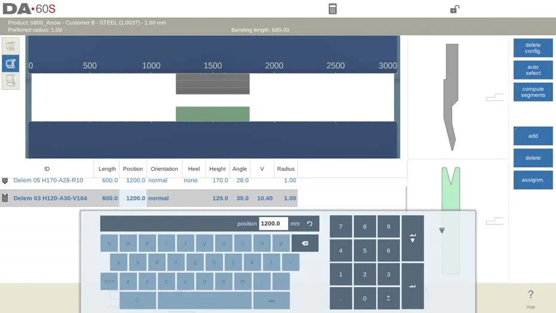Click Heel value none in Delem 05 row
Screen dimensions: 556x313
[191, 180]
